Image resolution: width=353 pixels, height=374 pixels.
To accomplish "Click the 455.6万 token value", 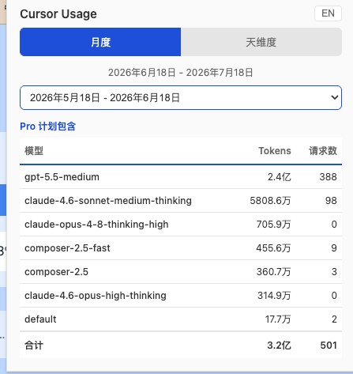I will pyautogui.click(x=274, y=248).
